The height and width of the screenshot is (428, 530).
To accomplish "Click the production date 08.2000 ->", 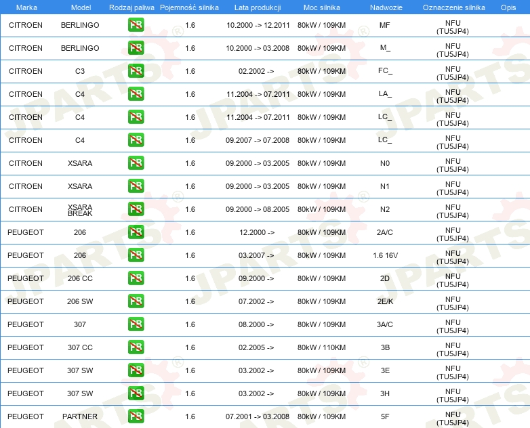I will (256, 324).
